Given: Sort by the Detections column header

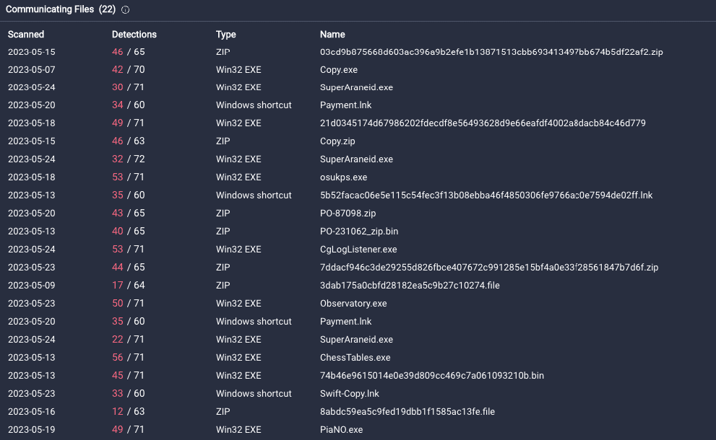Looking at the screenshot, I should (x=134, y=35).
